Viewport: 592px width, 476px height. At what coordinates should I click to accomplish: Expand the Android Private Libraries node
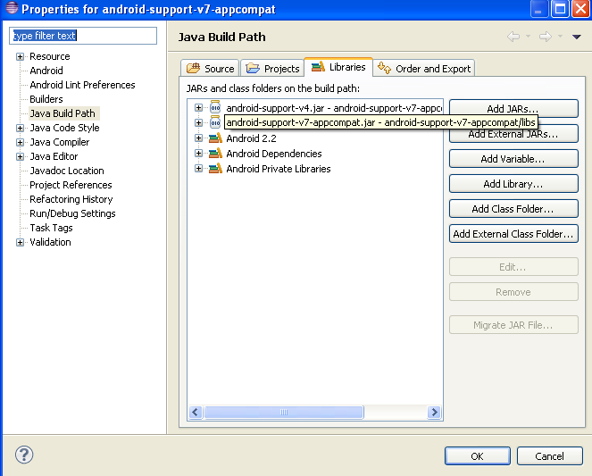point(198,168)
